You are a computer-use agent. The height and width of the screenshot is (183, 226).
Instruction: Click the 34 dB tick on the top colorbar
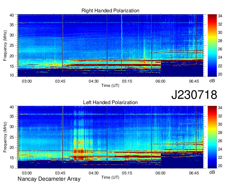[x=220, y=16]
